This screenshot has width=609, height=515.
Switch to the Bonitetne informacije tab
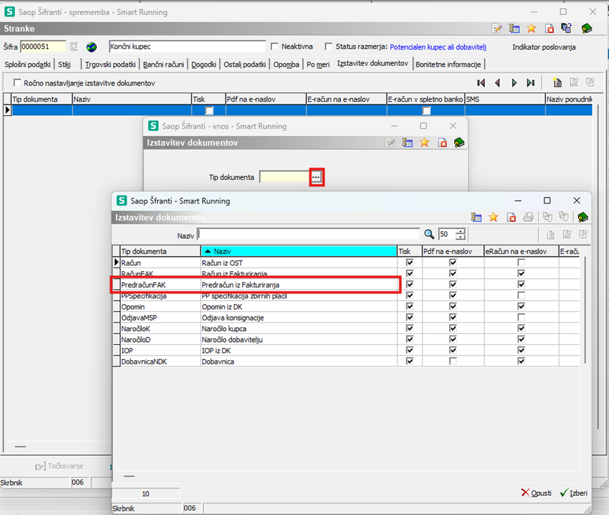[x=448, y=64]
